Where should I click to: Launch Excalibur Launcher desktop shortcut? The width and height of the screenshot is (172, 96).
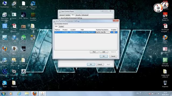click(x=33, y=17)
